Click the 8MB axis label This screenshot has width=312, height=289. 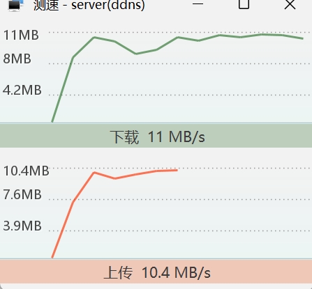click(x=17, y=58)
